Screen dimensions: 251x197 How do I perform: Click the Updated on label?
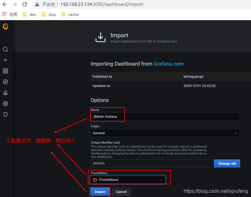101,86
